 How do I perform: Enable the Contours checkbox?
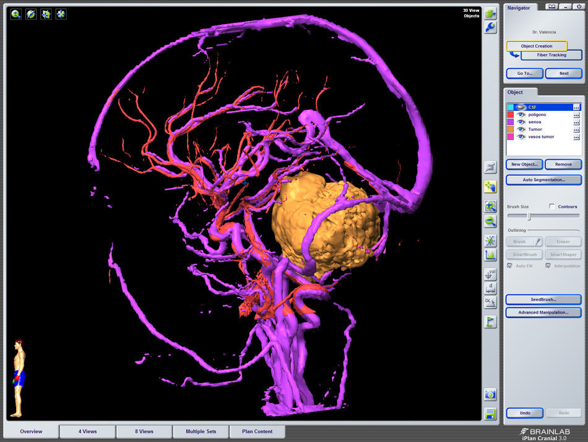(552, 206)
